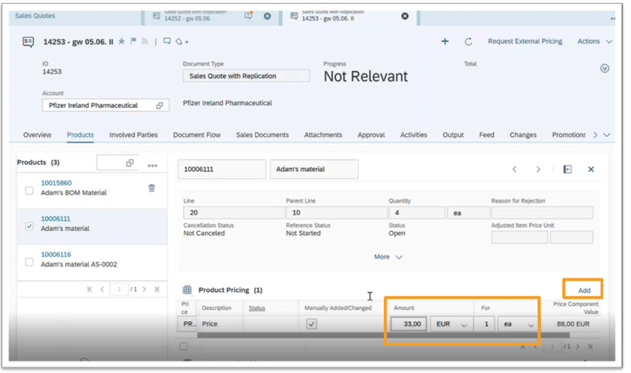Screen dimensions: 631x373
Task: Add a tag with the tag plus icon
Action: 182,42
